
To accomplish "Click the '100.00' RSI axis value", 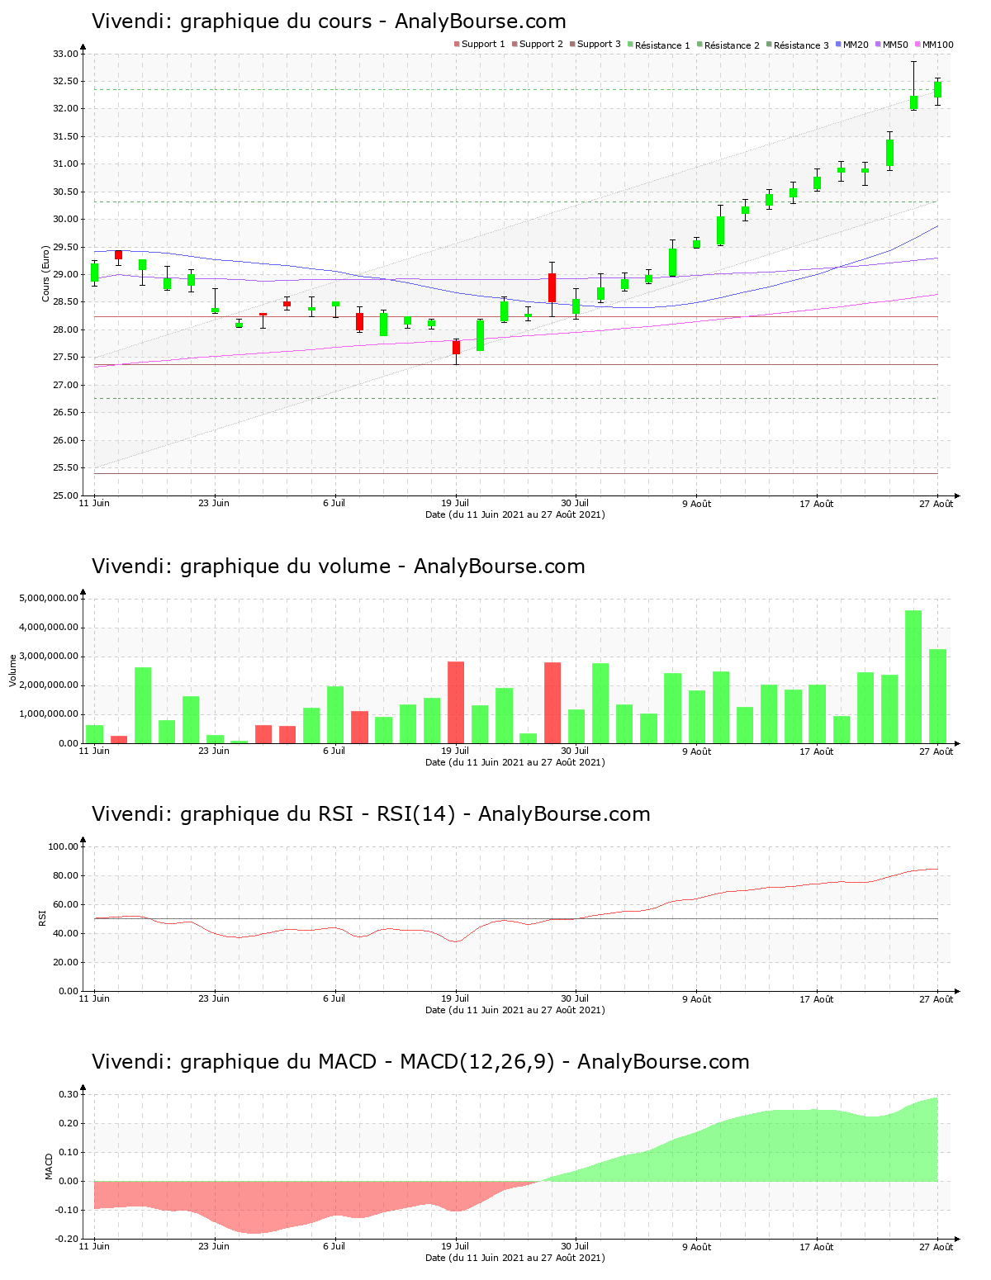I will tap(63, 846).
